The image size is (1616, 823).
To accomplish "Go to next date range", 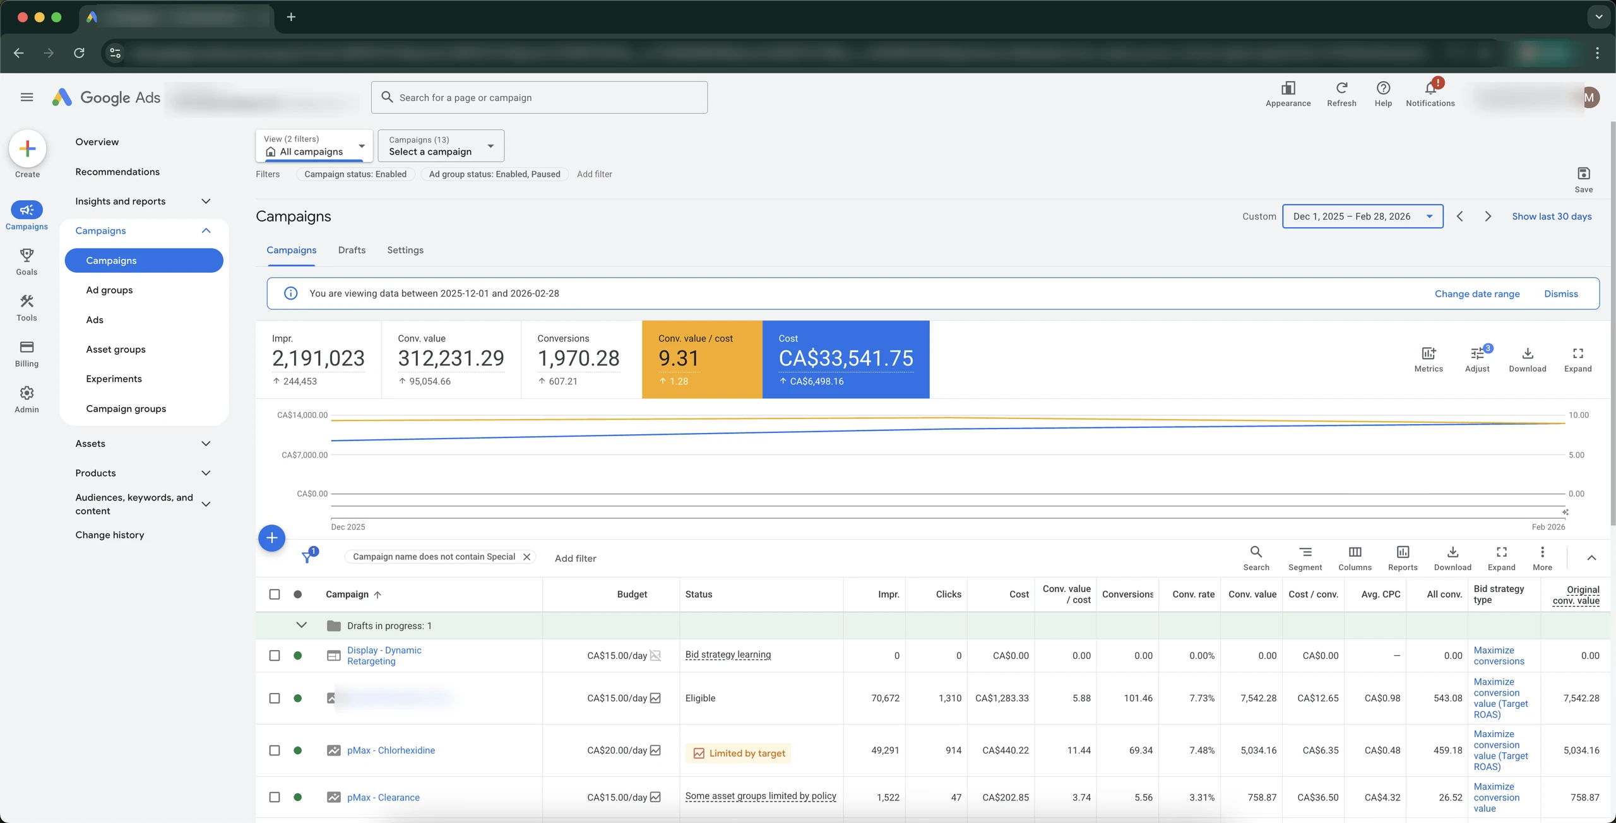I will (1488, 216).
